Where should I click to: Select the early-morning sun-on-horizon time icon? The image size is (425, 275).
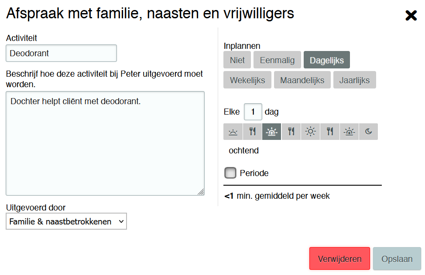pyautogui.click(x=233, y=132)
